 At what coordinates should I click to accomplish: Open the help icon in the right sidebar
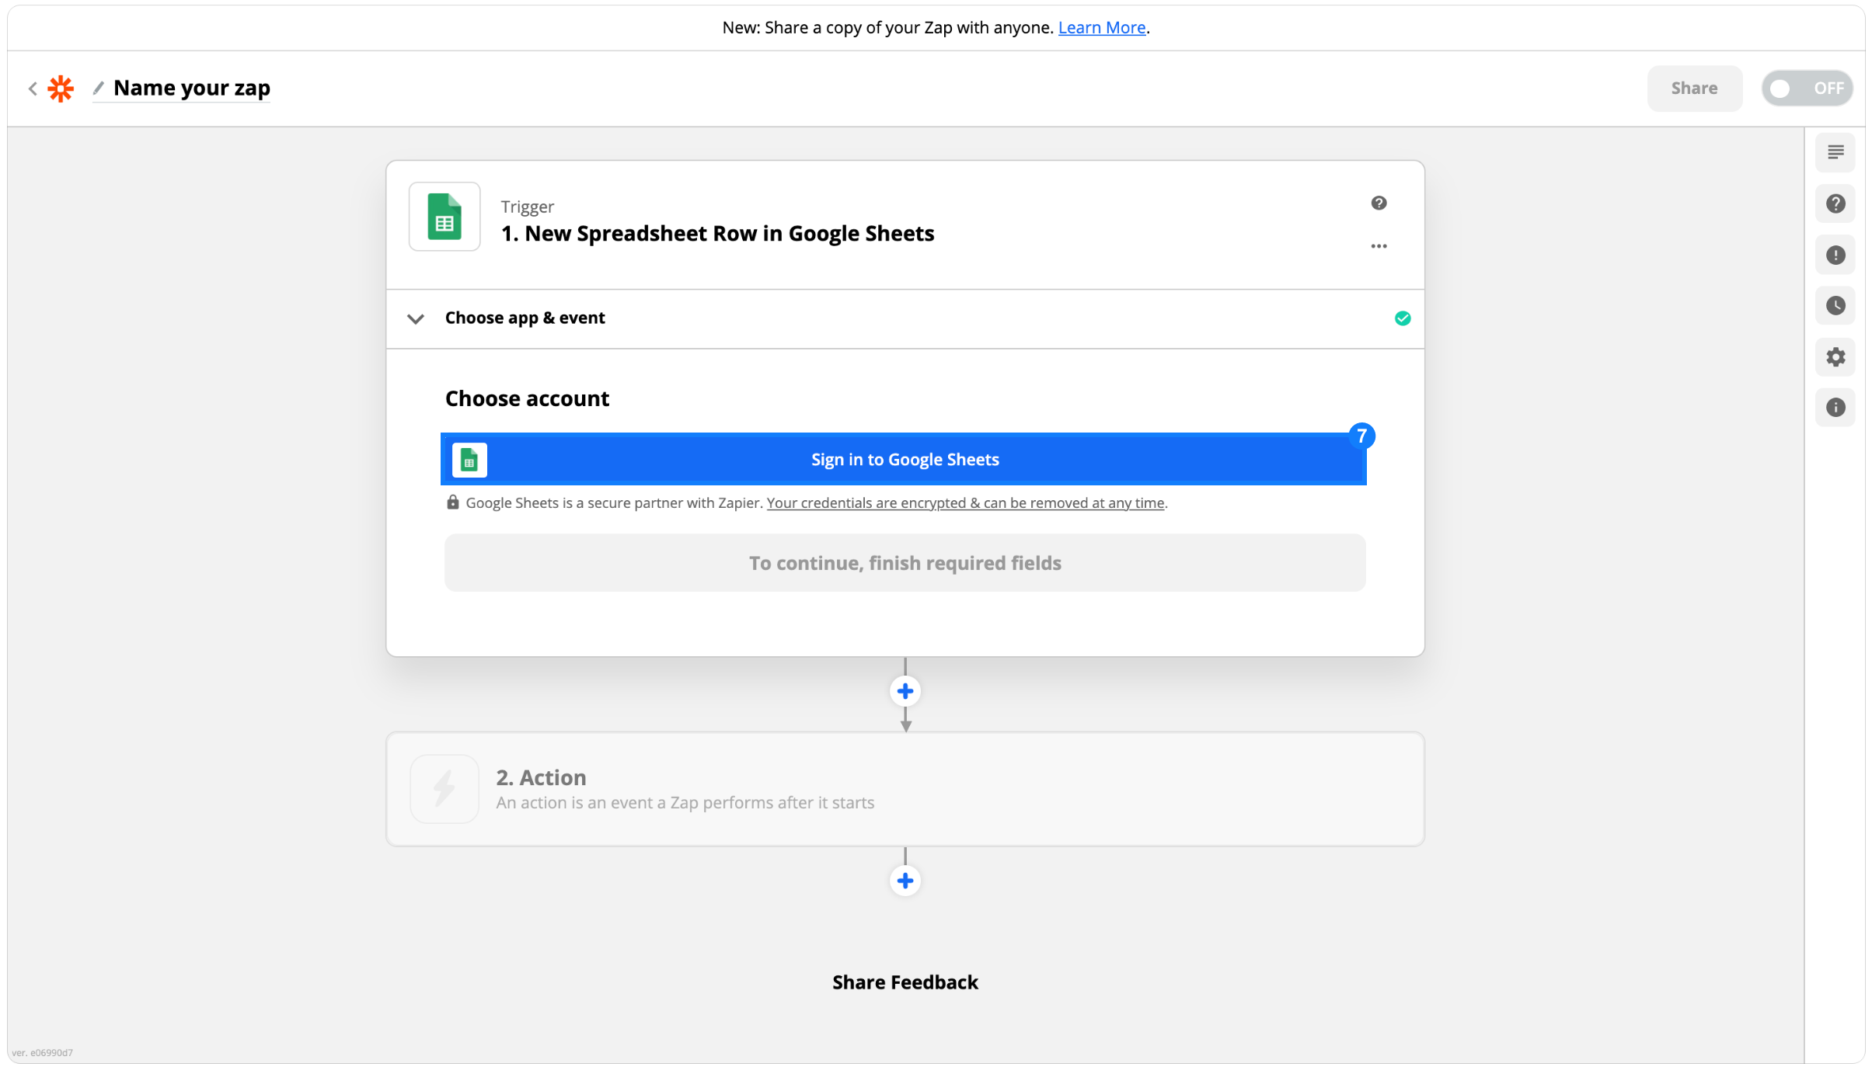(x=1835, y=203)
